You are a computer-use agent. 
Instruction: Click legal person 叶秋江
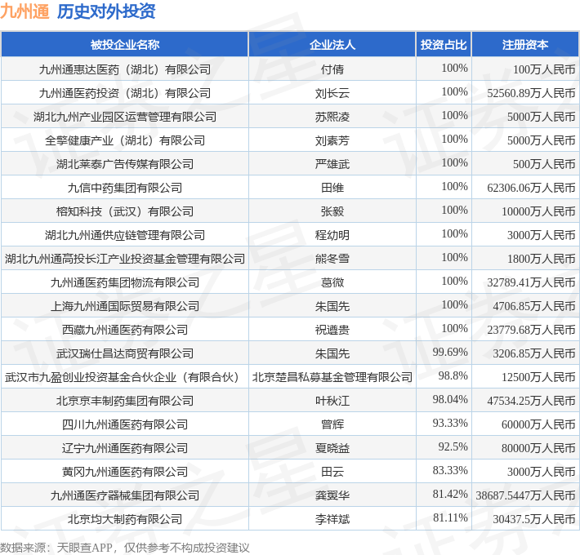332,400
